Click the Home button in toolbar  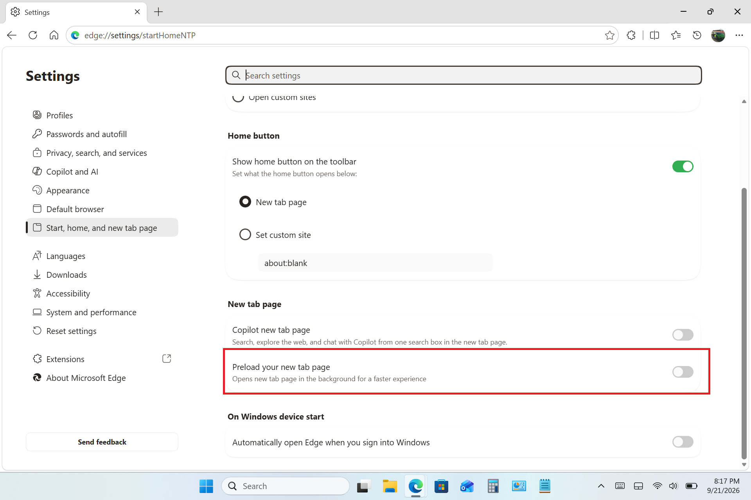(x=54, y=35)
